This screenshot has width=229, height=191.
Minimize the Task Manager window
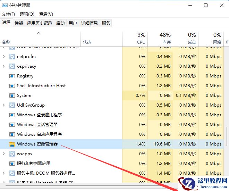coord(190,6)
